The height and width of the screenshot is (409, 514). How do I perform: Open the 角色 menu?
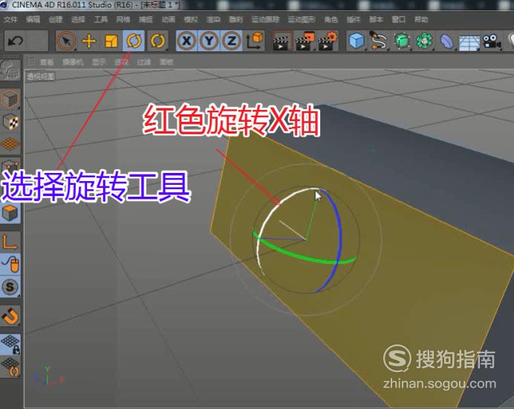pos(331,19)
